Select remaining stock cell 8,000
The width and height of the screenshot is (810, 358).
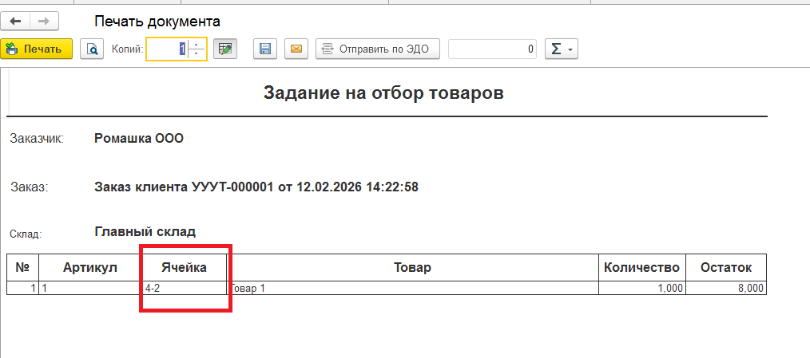coord(726,289)
